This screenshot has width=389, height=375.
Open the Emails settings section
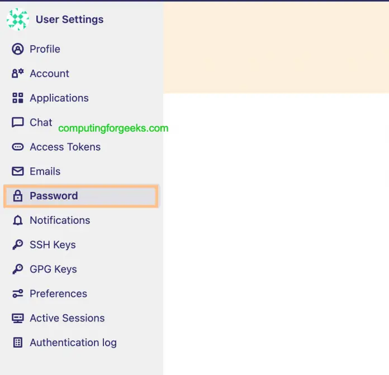tap(45, 171)
